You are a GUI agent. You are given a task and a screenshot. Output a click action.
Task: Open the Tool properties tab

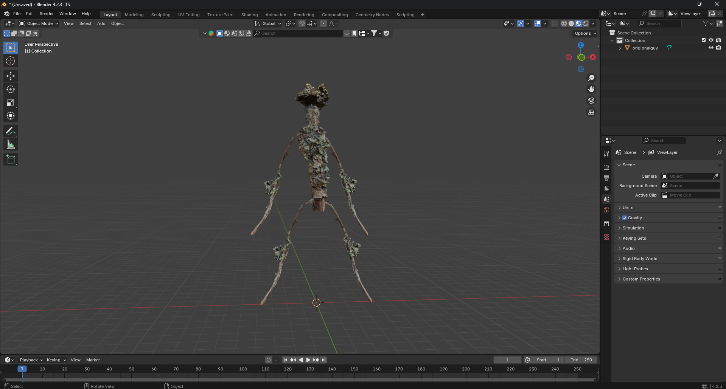[606, 154]
